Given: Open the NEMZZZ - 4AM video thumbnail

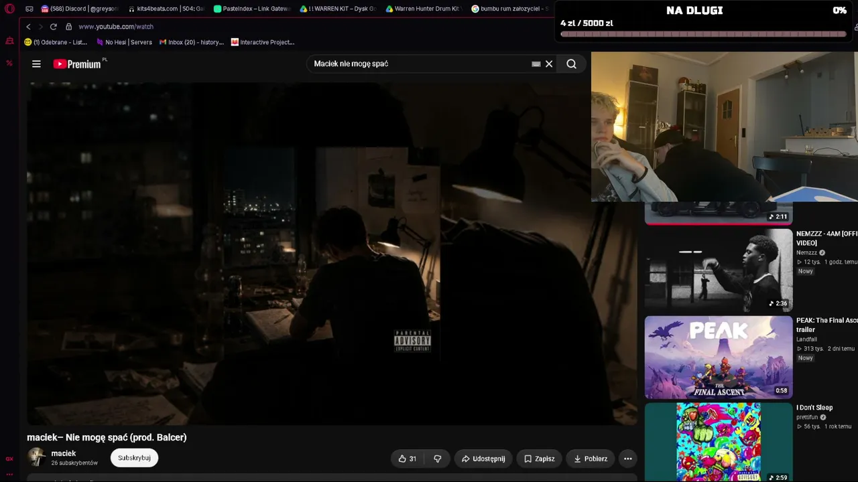Looking at the screenshot, I should (x=719, y=270).
